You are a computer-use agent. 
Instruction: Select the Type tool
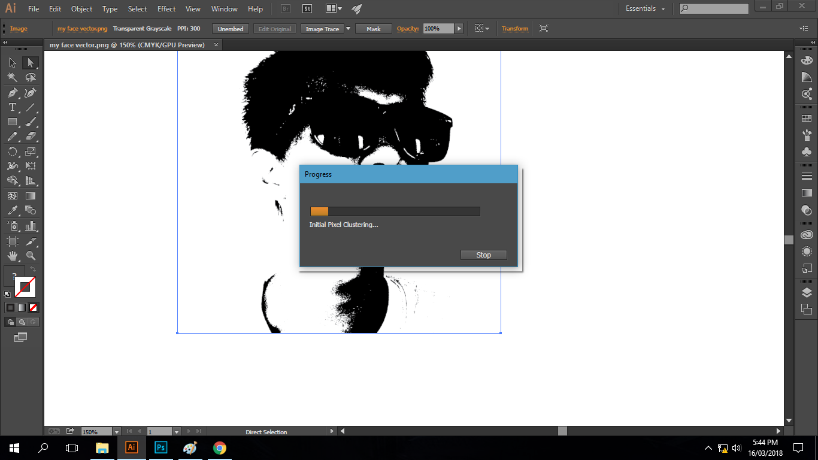[x=13, y=107]
